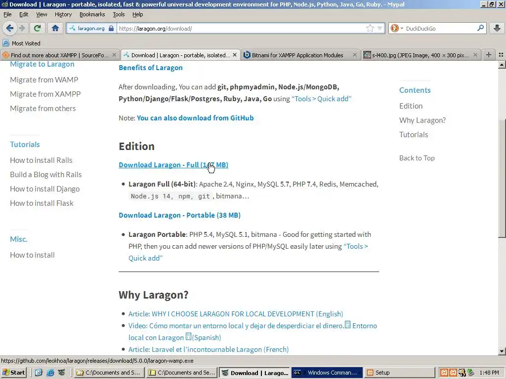This screenshot has height=379, width=506.
Task: Close the s-l400.jpg image tab
Action: [475, 55]
